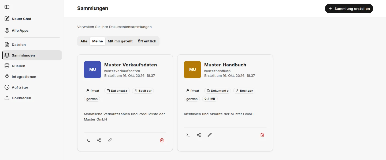Click the slug text musterhandbuch
Screen dimensions: 386x160
(217, 71)
